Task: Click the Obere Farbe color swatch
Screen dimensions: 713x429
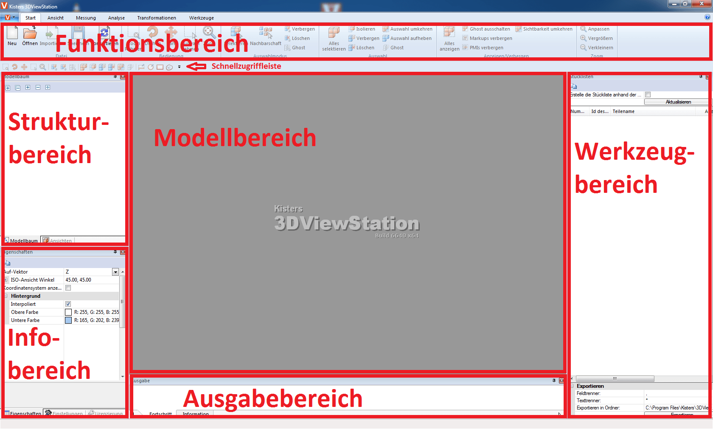Action: (68, 312)
